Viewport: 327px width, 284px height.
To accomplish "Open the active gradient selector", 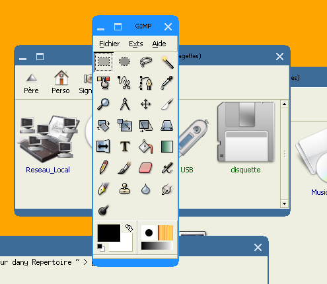I will [157, 246].
